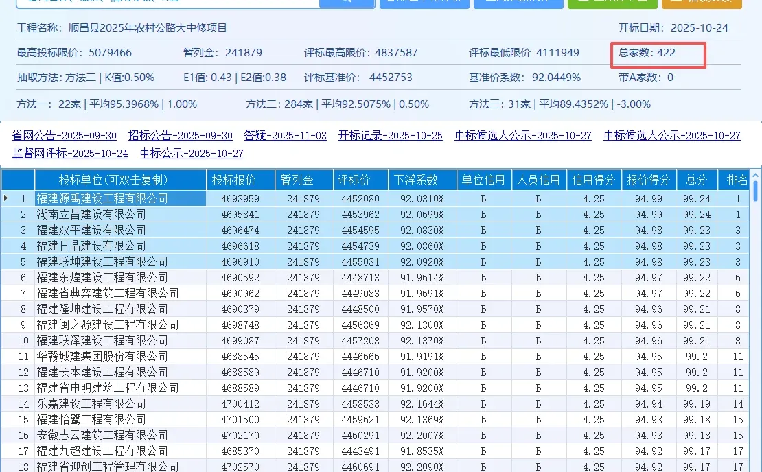Click the search magnifier icon
Screen dimensions: 762x472
click(347, 2)
